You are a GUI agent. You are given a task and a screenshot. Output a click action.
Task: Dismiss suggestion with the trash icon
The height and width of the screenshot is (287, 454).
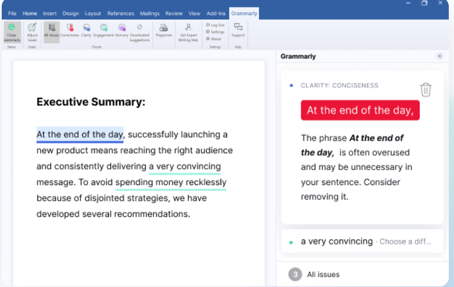coord(426,90)
